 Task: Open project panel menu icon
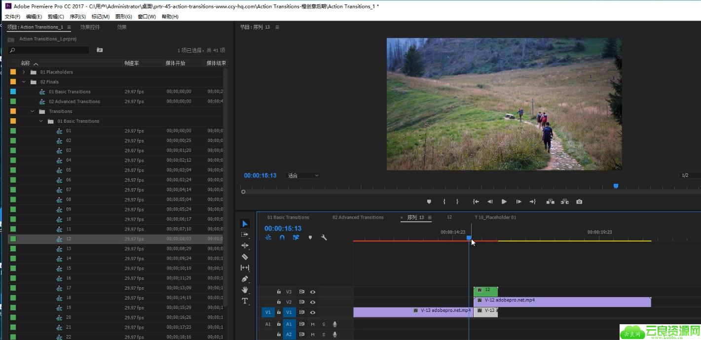(69, 28)
